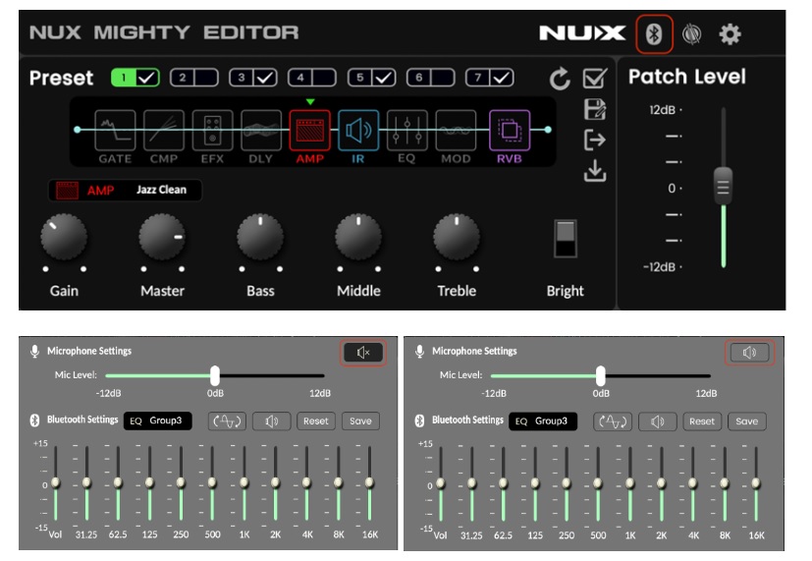Screen dimensions: 812x561
Task: Toggle checkbox of preset 3
Action: coord(265,78)
